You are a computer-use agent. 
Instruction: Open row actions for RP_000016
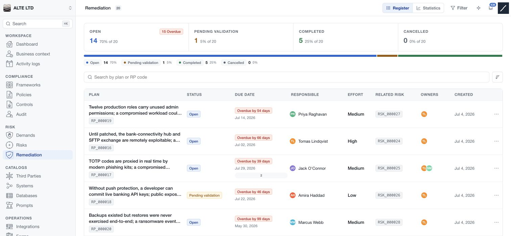tap(496, 141)
